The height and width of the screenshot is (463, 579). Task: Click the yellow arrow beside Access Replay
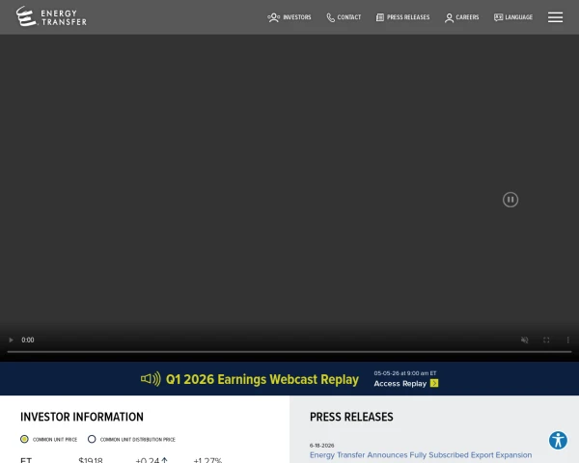pyautogui.click(x=434, y=383)
